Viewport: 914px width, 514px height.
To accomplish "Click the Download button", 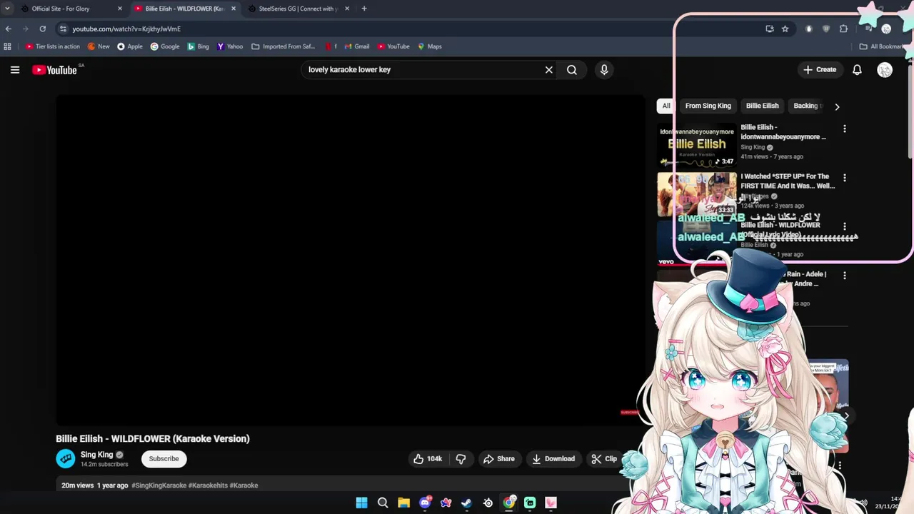I will pos(553,459).
